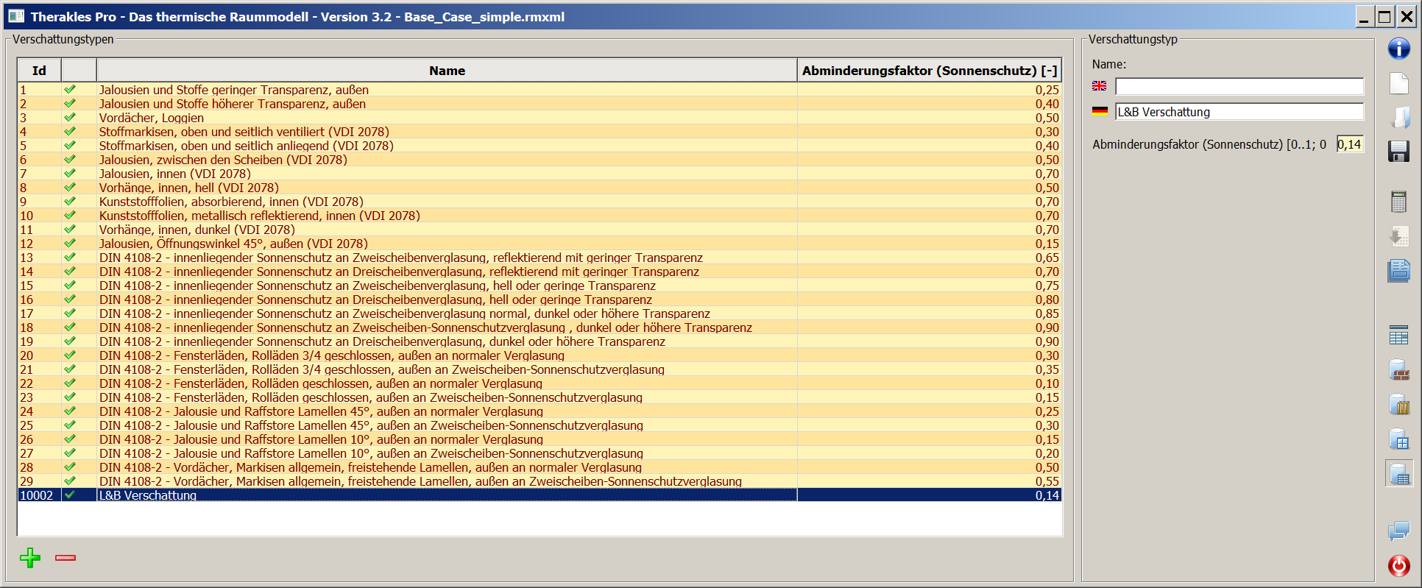Sort by Abminderungsfaktor (Sonnenschutz) column header
This screenshot has width=1422, height=588.
point(929,71)
